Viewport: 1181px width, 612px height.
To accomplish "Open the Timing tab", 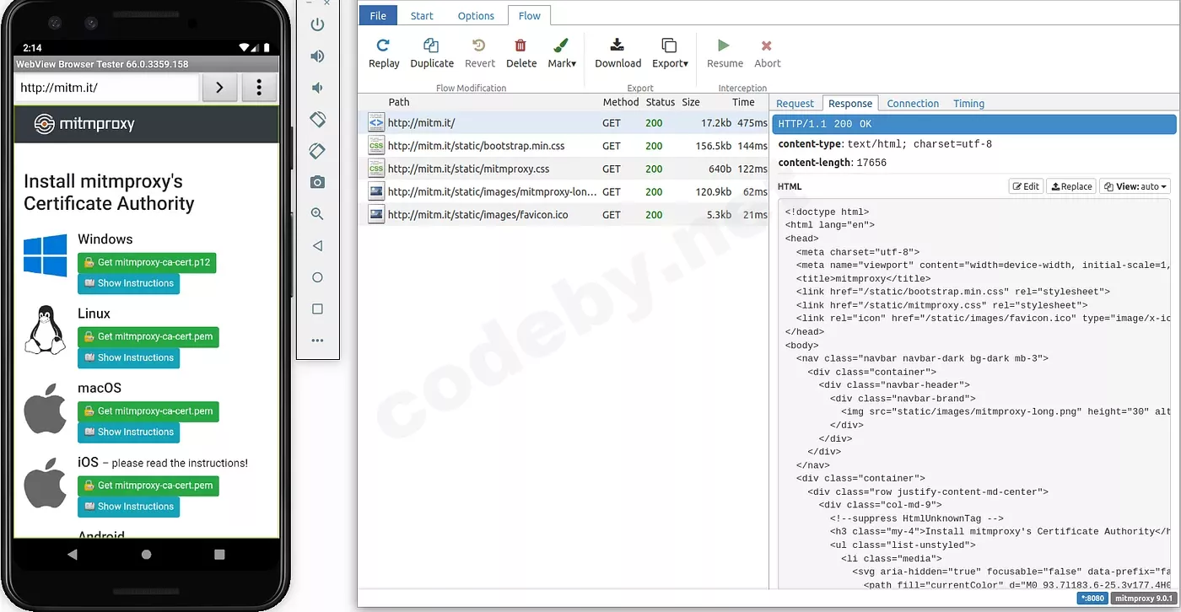I will point(968,104).
